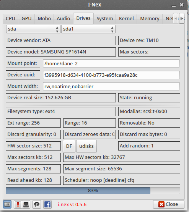
Task: Click 'Ext range: 256' text
Action: point(24,123)
